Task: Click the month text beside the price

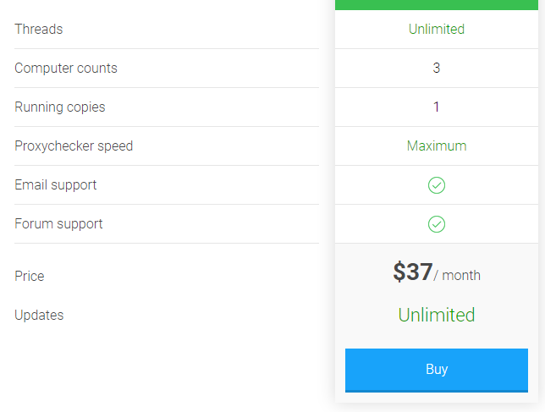Action: [461, 276]
